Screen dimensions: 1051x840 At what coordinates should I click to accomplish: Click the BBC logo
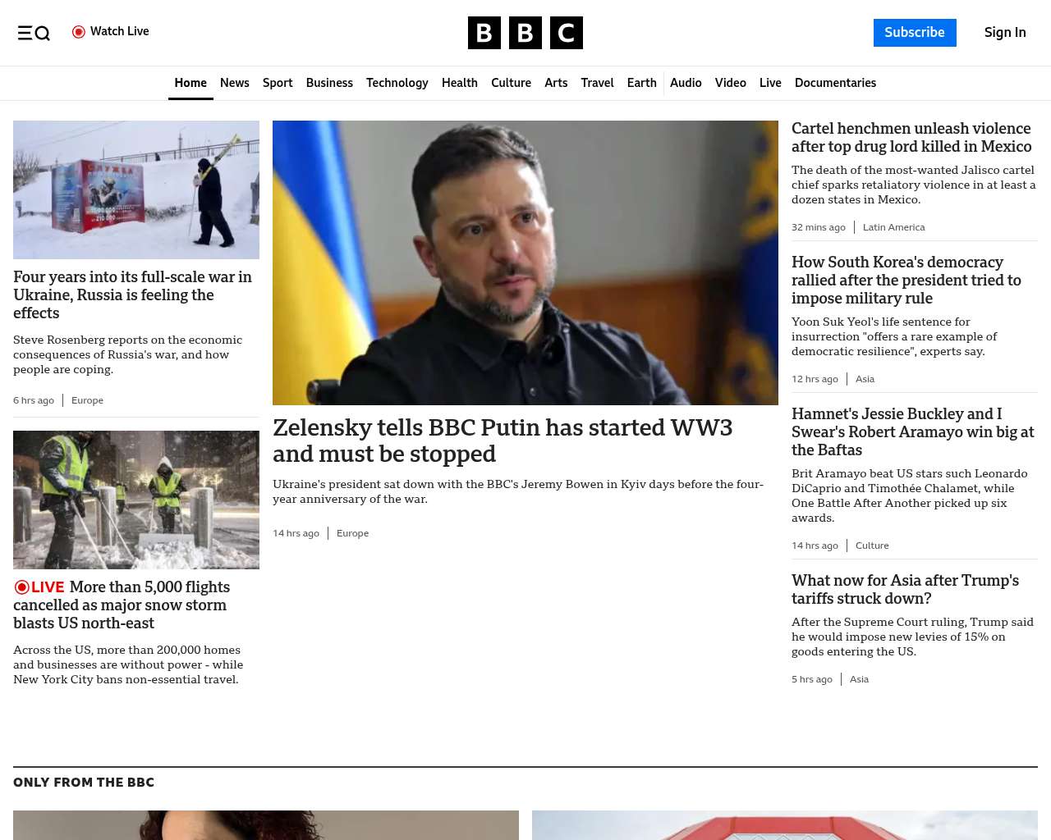click(525, 33)
